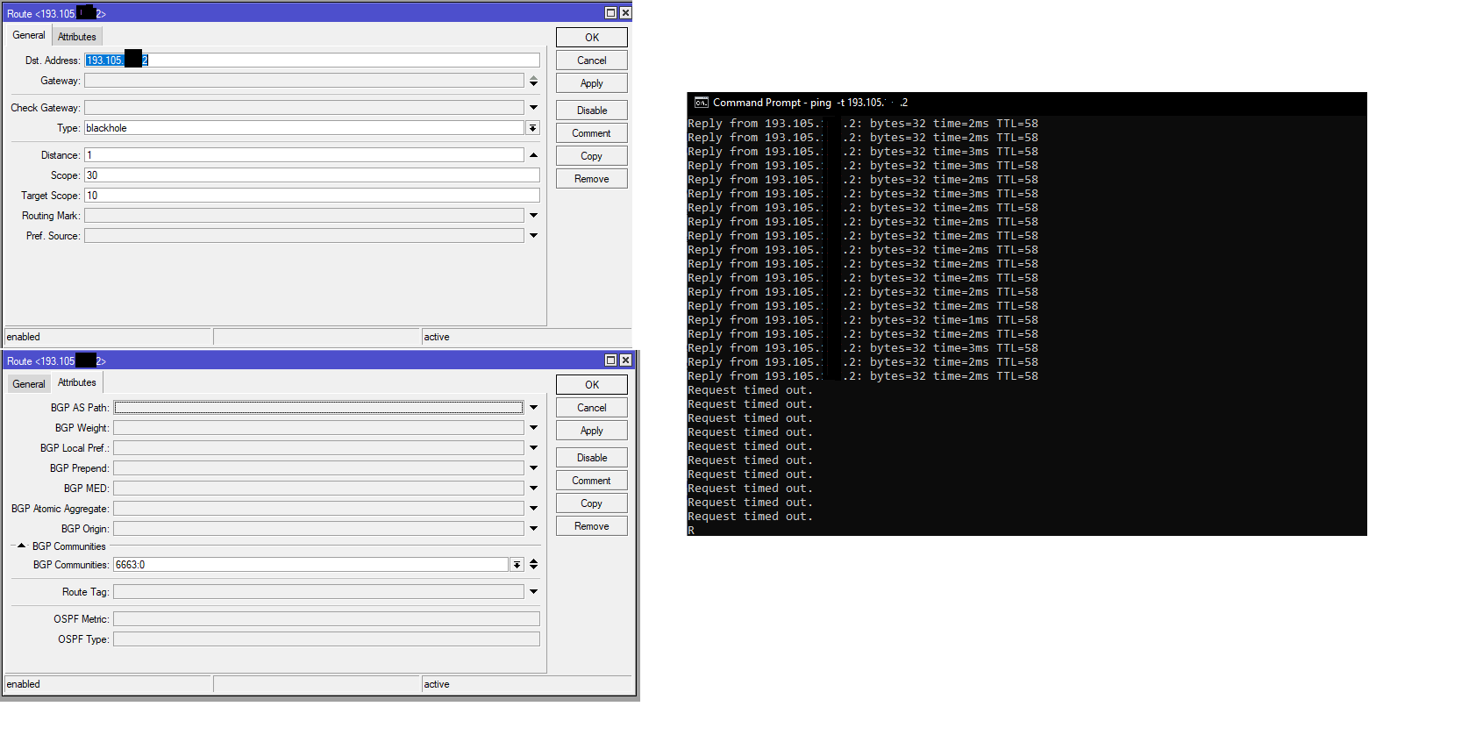Expand the BGP Weight arrow
This screenshot has width=1476, height=735.
[x=533, y=428]
